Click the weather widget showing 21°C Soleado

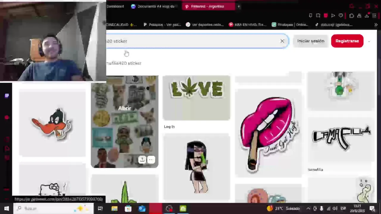click(x=283, y=208)
